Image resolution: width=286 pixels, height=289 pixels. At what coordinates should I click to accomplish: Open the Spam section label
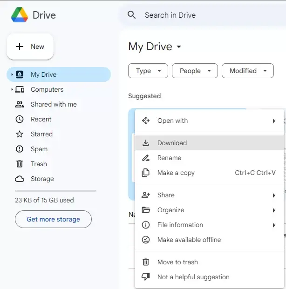pos(39,149)
